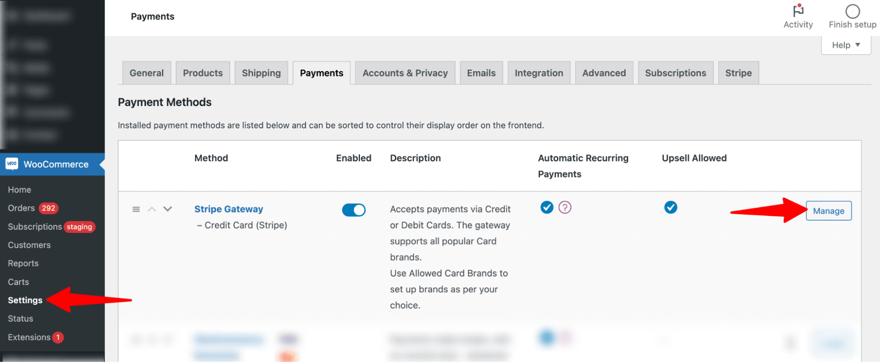Open the Activity flag icon
Viewport: 880px width, 362px height.
[798, 11]
